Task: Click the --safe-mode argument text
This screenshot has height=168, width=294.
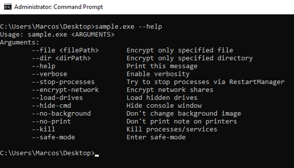Action: click(x=53, y=137)
